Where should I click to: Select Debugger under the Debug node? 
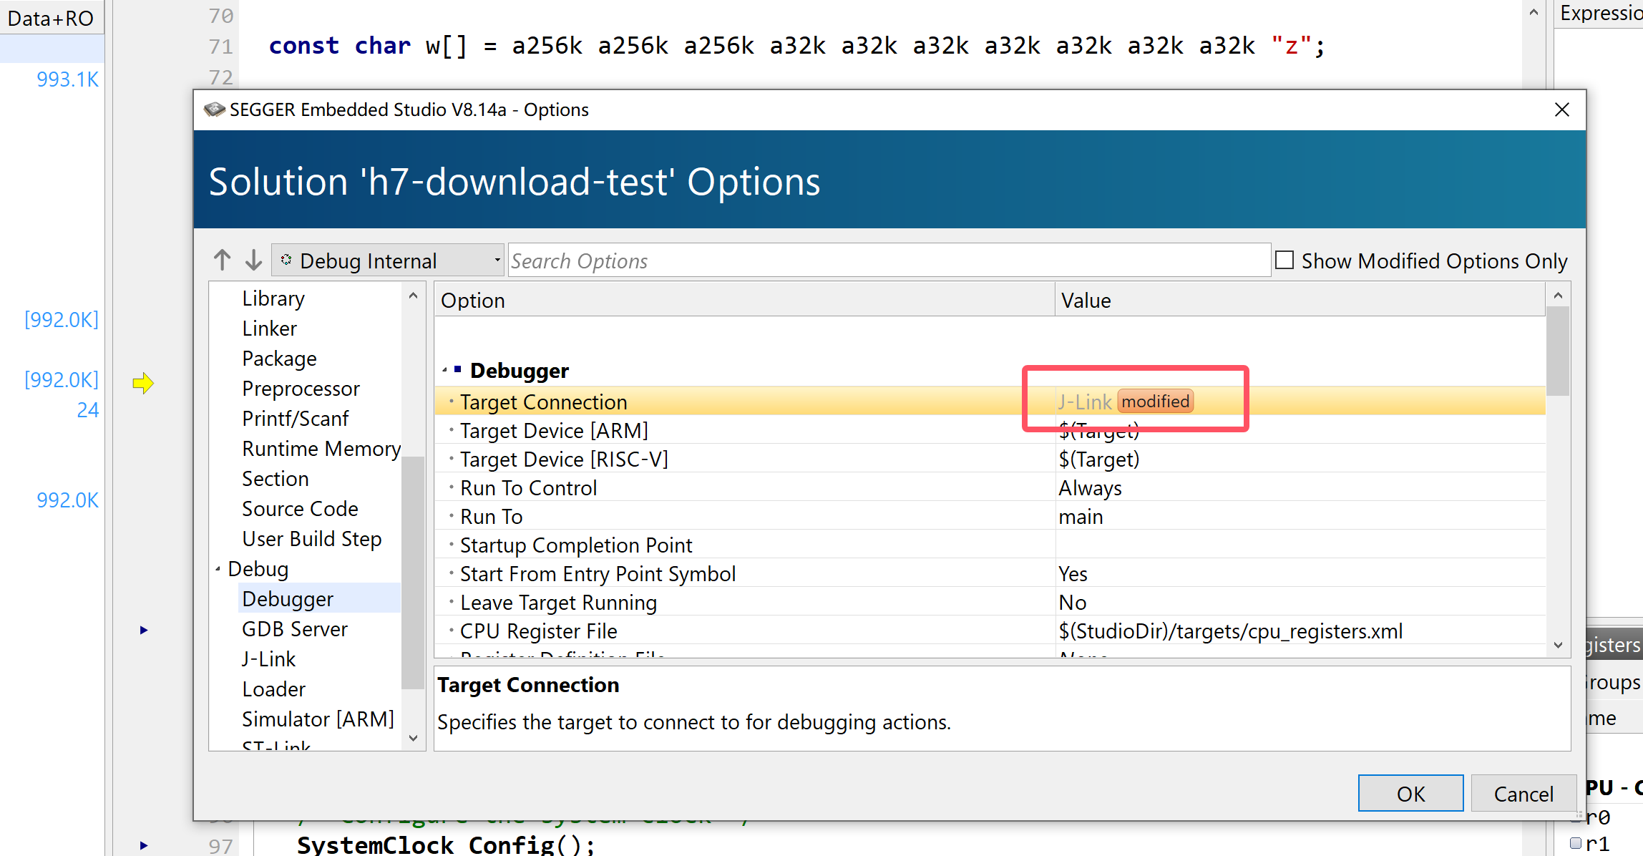(x=318, y=599)
